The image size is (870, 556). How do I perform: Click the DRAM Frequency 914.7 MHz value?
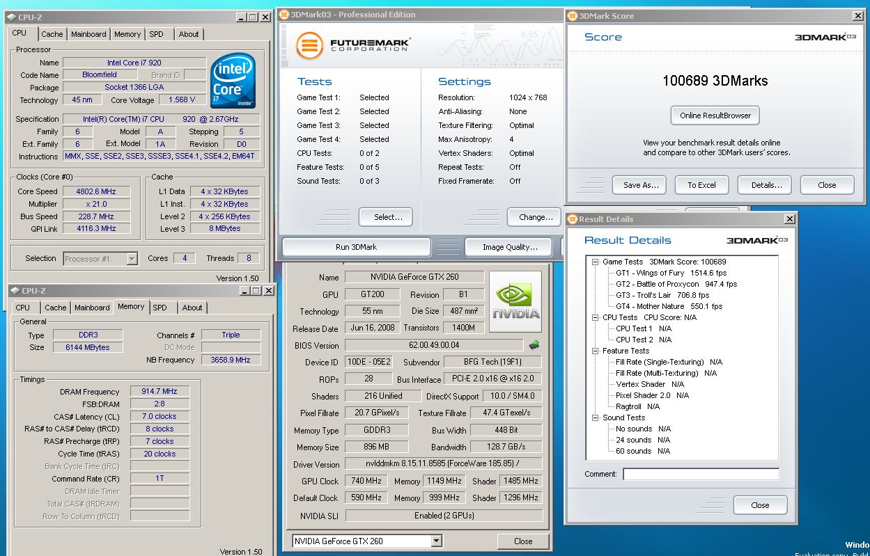click(x=160, y=392)
